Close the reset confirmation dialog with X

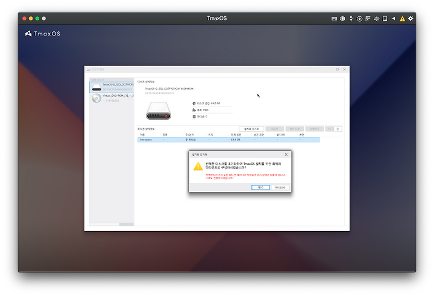286,155
